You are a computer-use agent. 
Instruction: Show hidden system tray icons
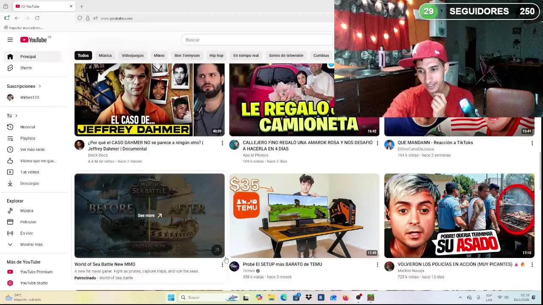click(x=460, y=297)
